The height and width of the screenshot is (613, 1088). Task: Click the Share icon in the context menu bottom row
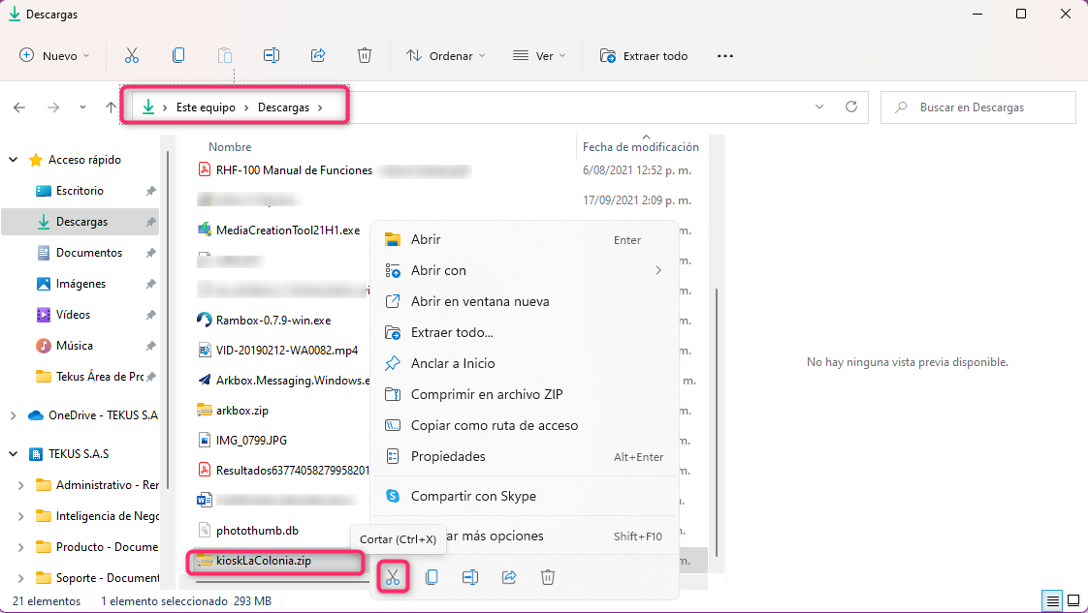[509, 577]
